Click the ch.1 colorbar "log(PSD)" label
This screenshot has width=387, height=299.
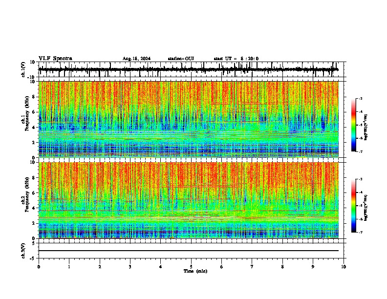click(x=366, y=127)
